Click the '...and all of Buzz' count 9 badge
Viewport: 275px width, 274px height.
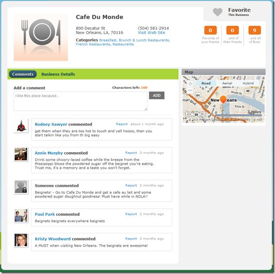255,30
